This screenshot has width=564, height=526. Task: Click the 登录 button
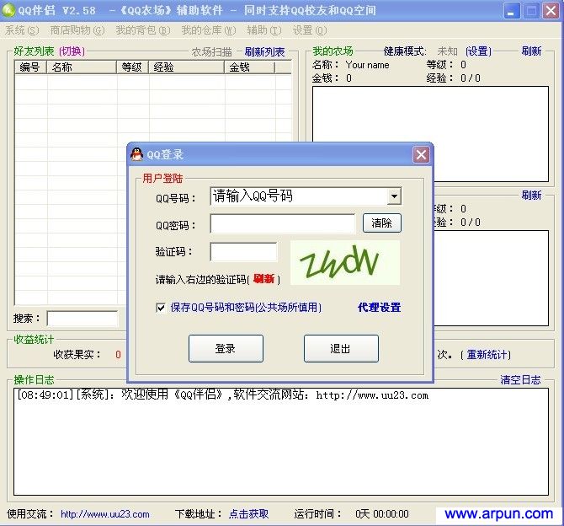(226, 348)
